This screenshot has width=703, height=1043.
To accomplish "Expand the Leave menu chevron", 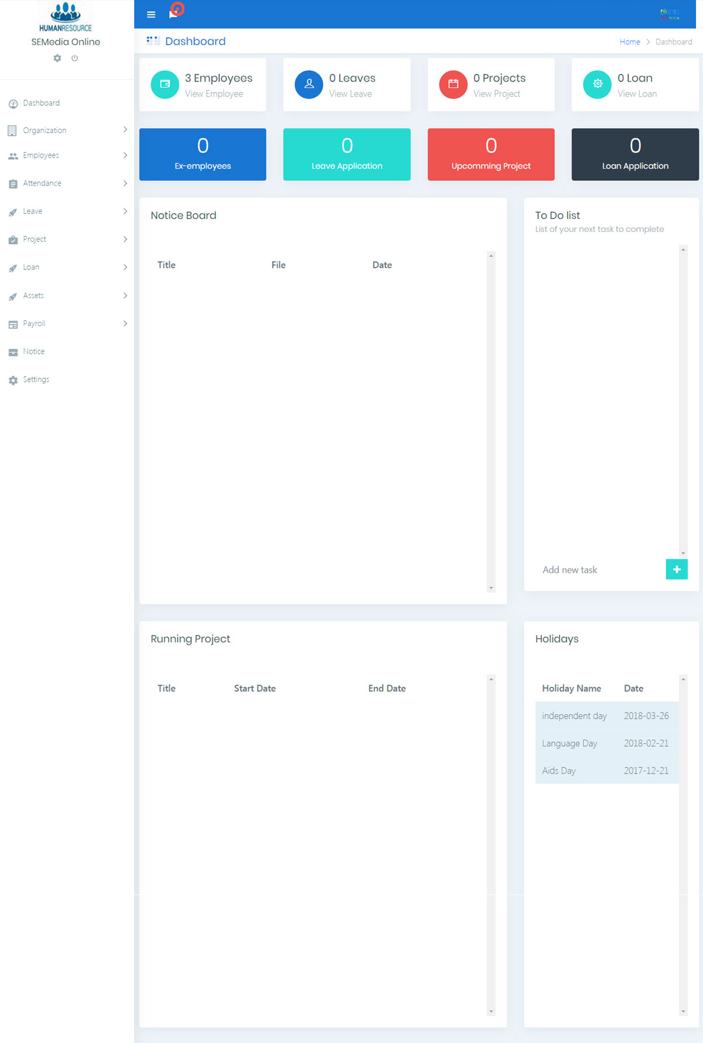I will pyautogui.click(x=125, y=211).
